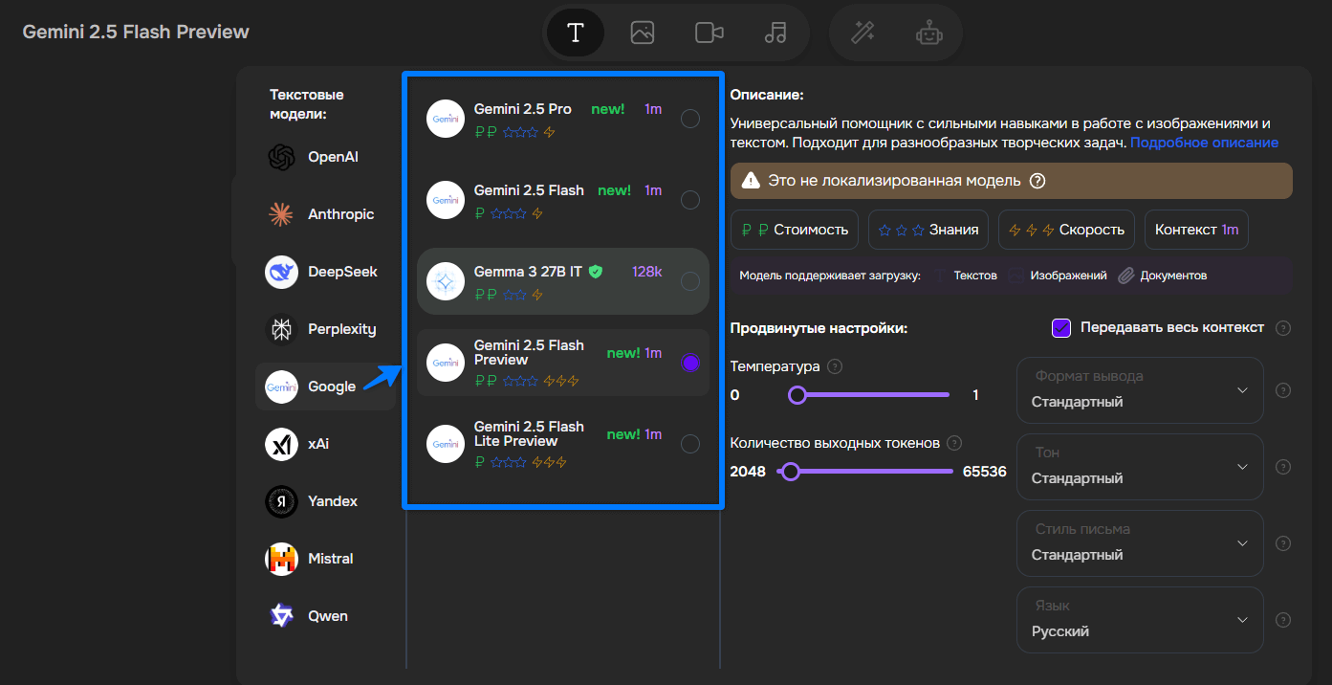
Task: Open the video generation mode icon
Action: (x=709, y=33)
